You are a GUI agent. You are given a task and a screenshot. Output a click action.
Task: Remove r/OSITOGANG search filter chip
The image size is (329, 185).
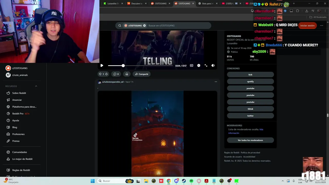[x=144, y=25]
